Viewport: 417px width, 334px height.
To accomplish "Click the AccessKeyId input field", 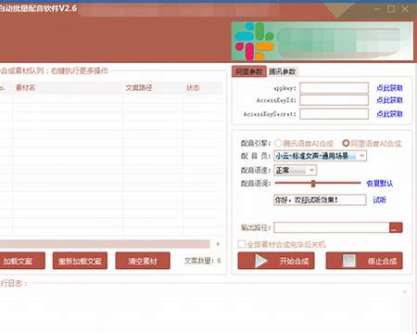I will tap(334, 100).
